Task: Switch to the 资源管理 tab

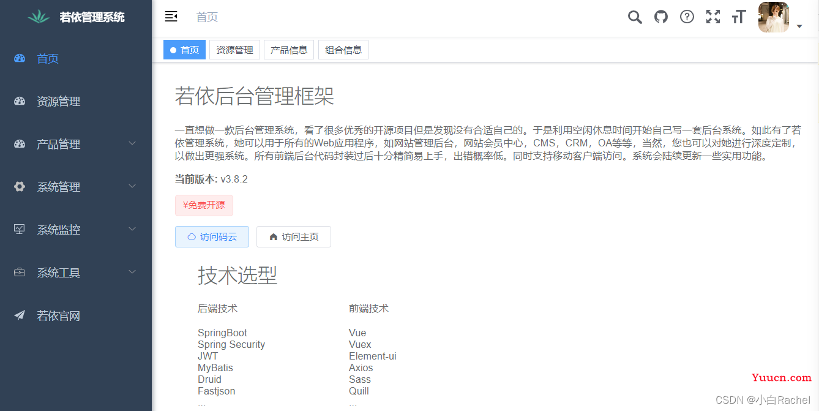Action: [x=235, y=50]
